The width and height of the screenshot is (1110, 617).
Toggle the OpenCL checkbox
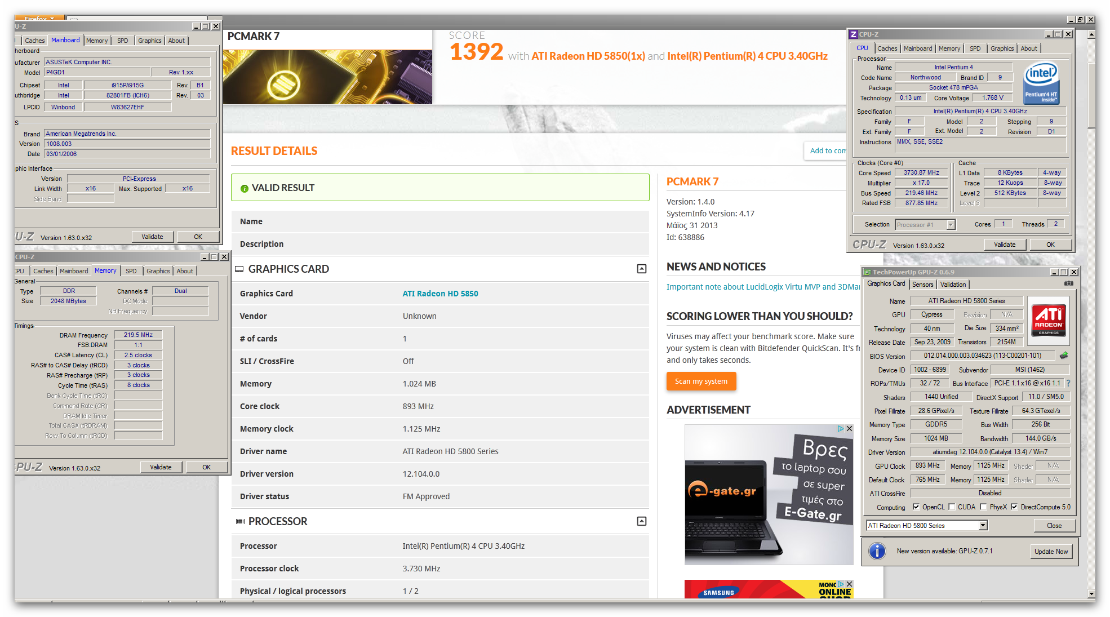tap(916, 507)
